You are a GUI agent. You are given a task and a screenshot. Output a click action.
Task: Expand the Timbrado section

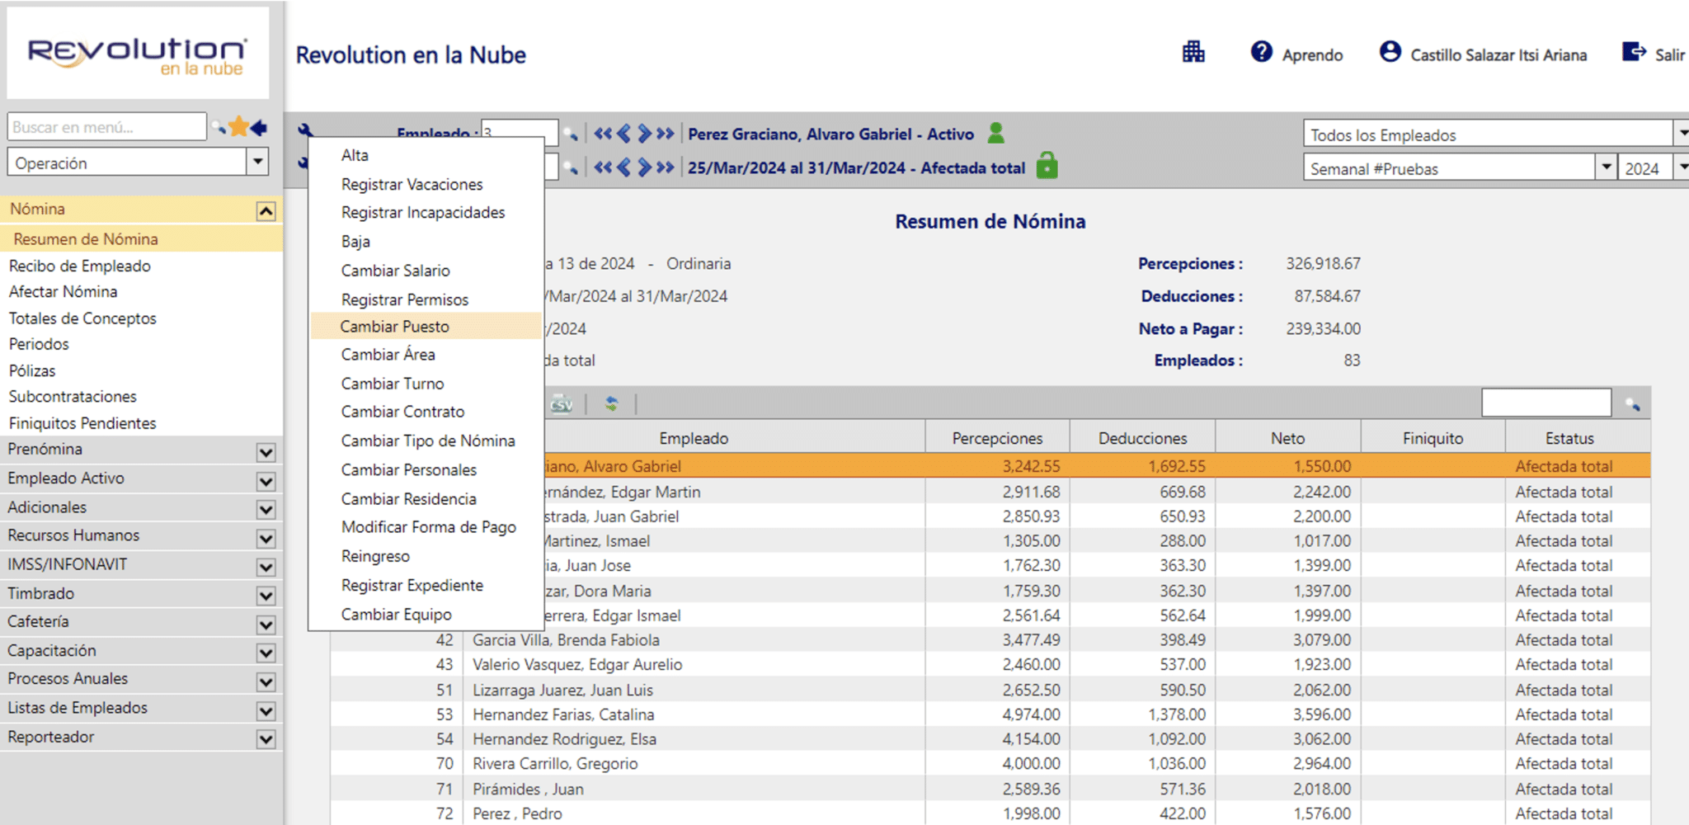(266, 596)
